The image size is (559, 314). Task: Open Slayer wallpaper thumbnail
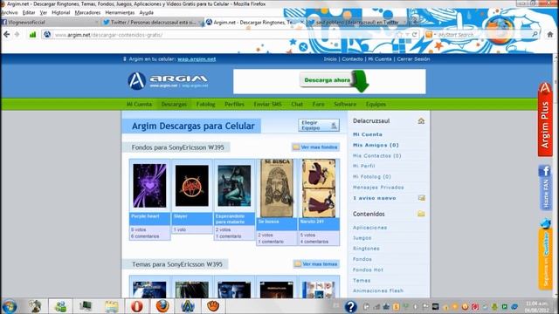(x=192, y=186)
